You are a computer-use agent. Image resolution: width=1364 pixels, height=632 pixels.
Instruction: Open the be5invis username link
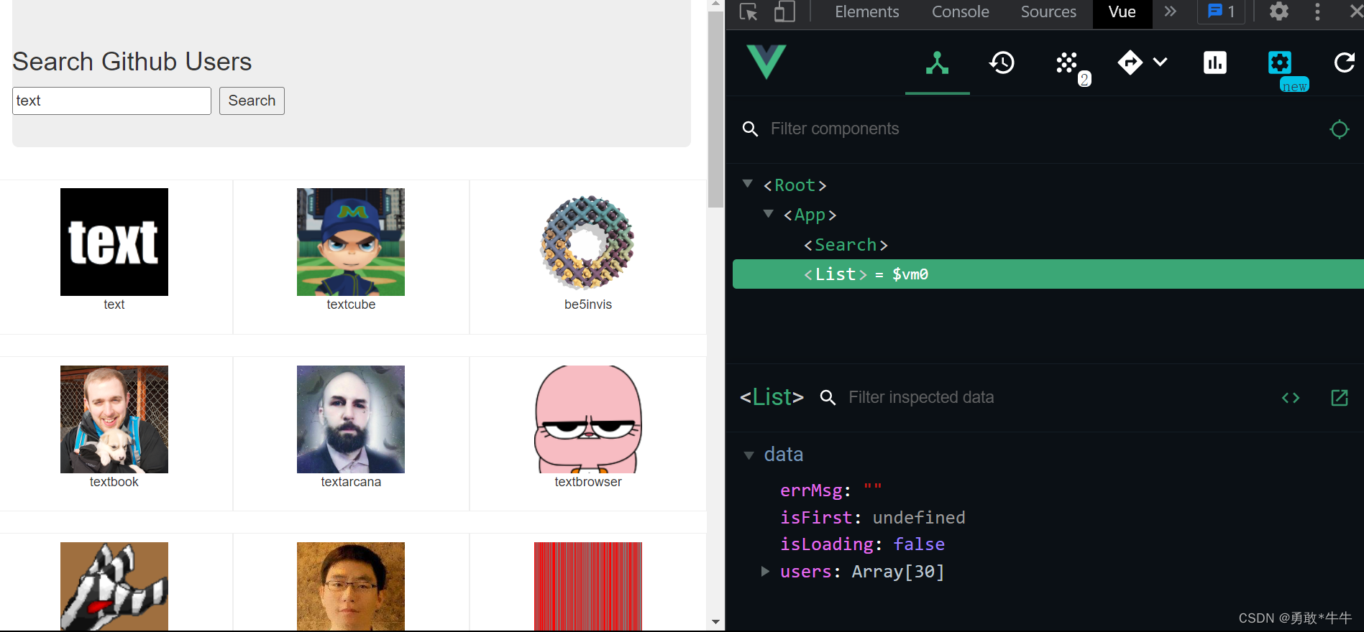coord(588,305)
